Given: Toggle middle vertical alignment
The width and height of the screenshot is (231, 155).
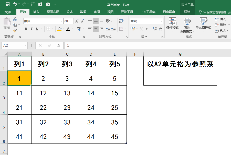Looking at the screenshot, I should point(96,21).
